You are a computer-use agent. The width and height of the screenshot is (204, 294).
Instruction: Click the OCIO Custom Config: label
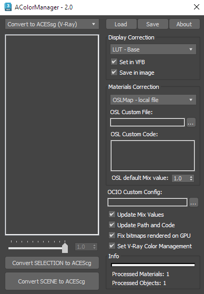(x=135, y=192)
